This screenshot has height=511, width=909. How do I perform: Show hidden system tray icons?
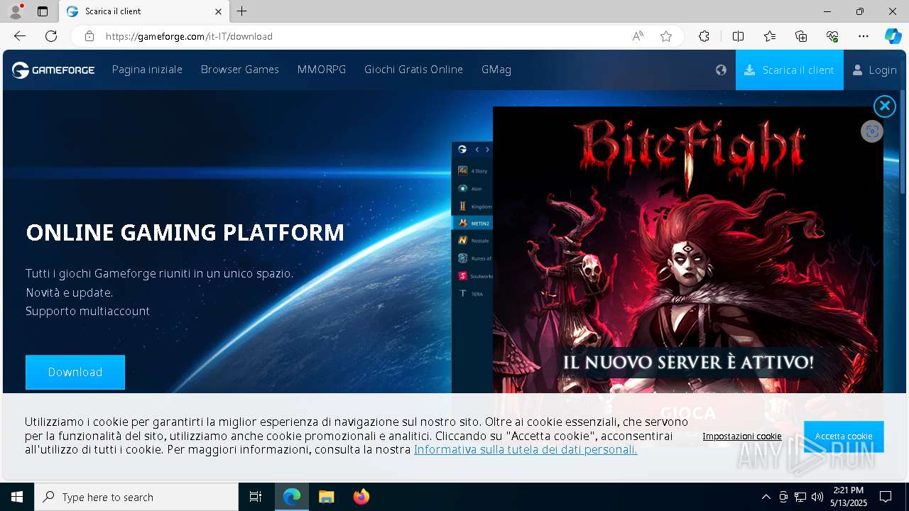click(766, 497)
